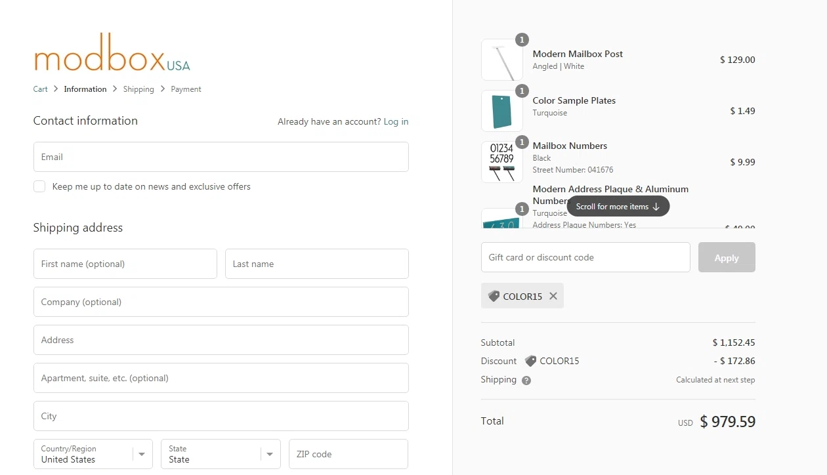Screen dimensions: 827x475
Task: Open the modbox USA logo link
Action: (112, 52)
